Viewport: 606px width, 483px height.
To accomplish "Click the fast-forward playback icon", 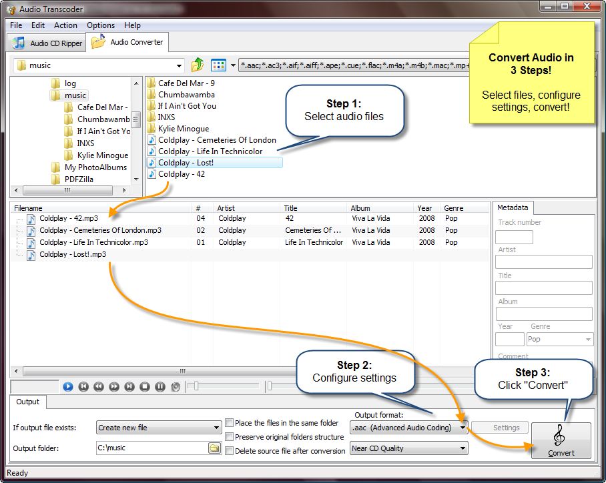I will (113, 386).
